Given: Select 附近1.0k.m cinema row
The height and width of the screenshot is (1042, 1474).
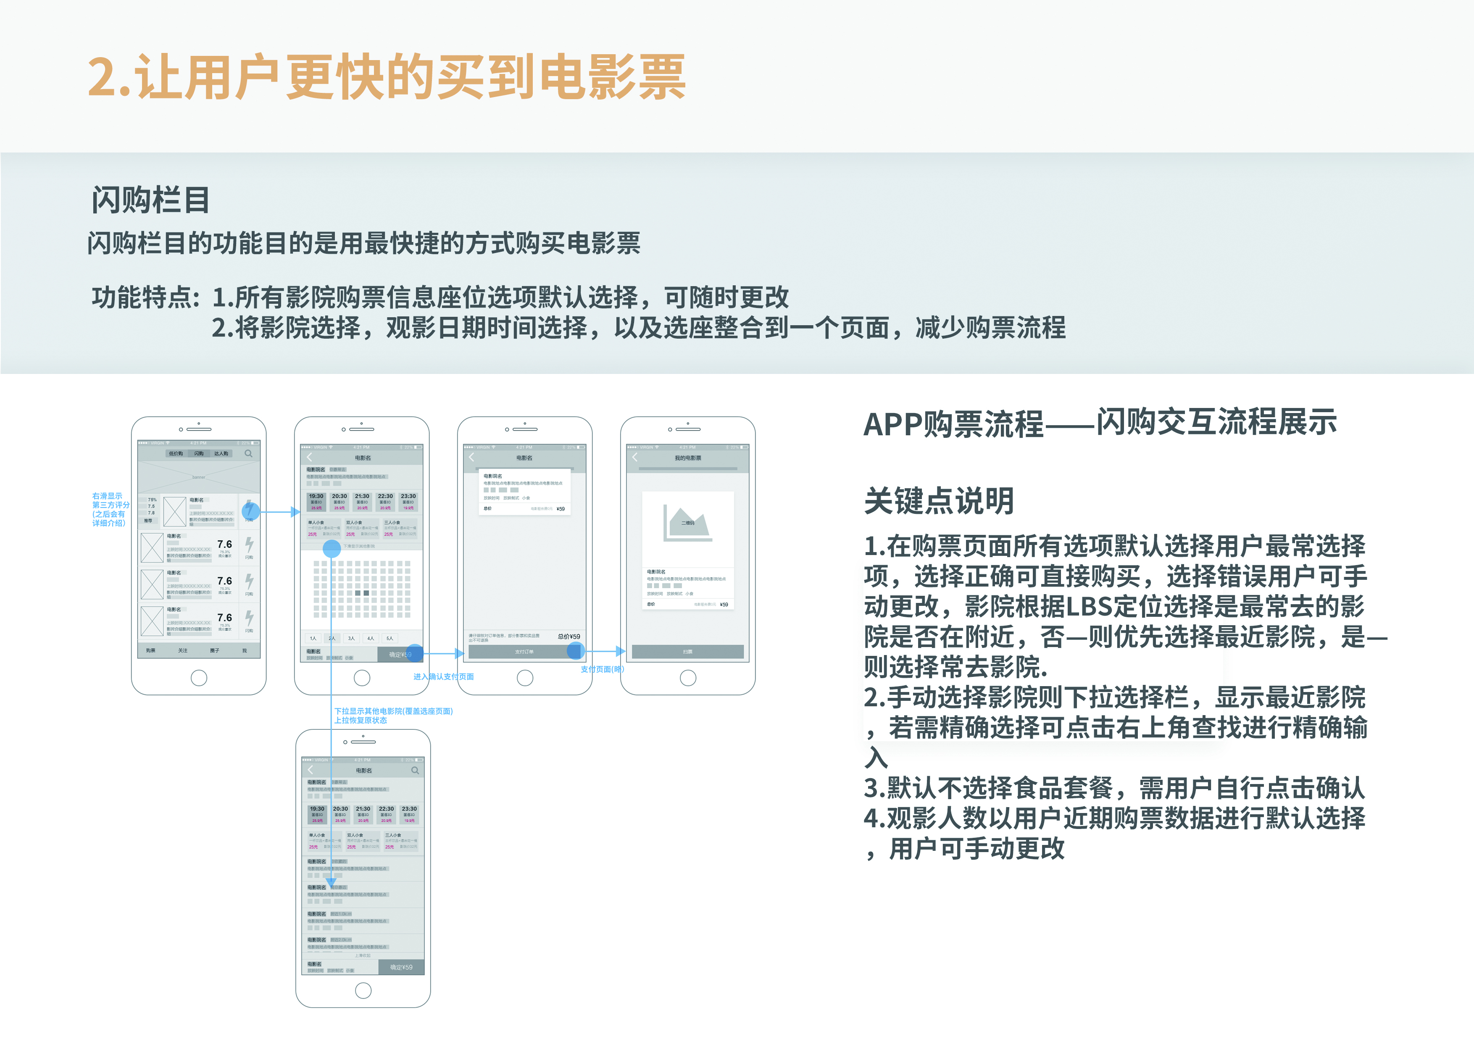Looking at the screenshot, I should pyautogui.click(x=363, y=921).
